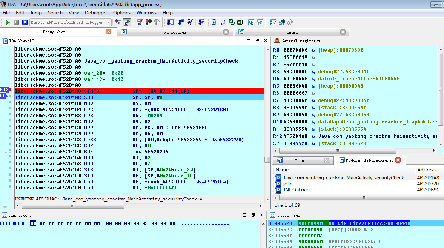Click the add watch glasses-plus icon
The width and height of the screenshot is (444, 248).
coord(281,22)
